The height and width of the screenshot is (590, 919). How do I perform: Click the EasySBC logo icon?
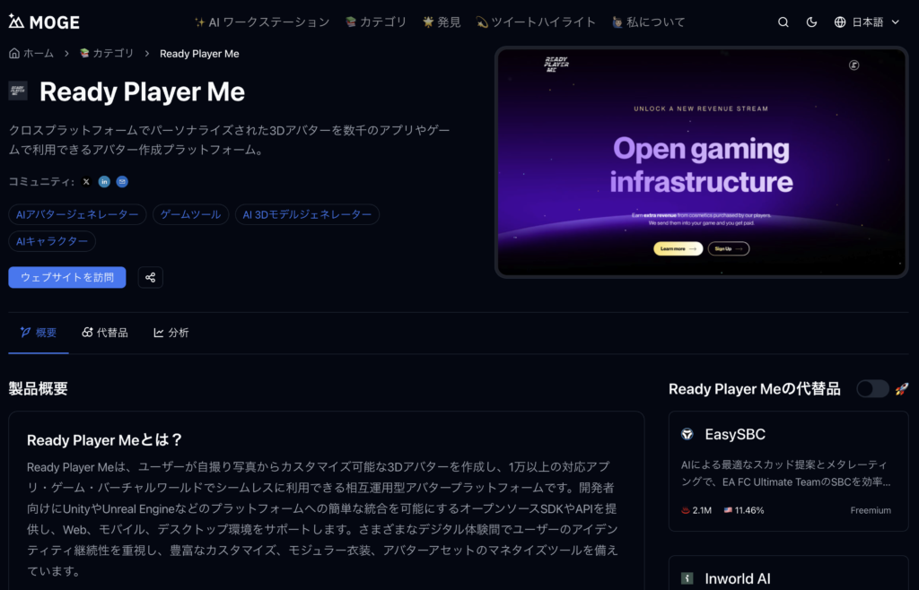(x=687, y=435)
